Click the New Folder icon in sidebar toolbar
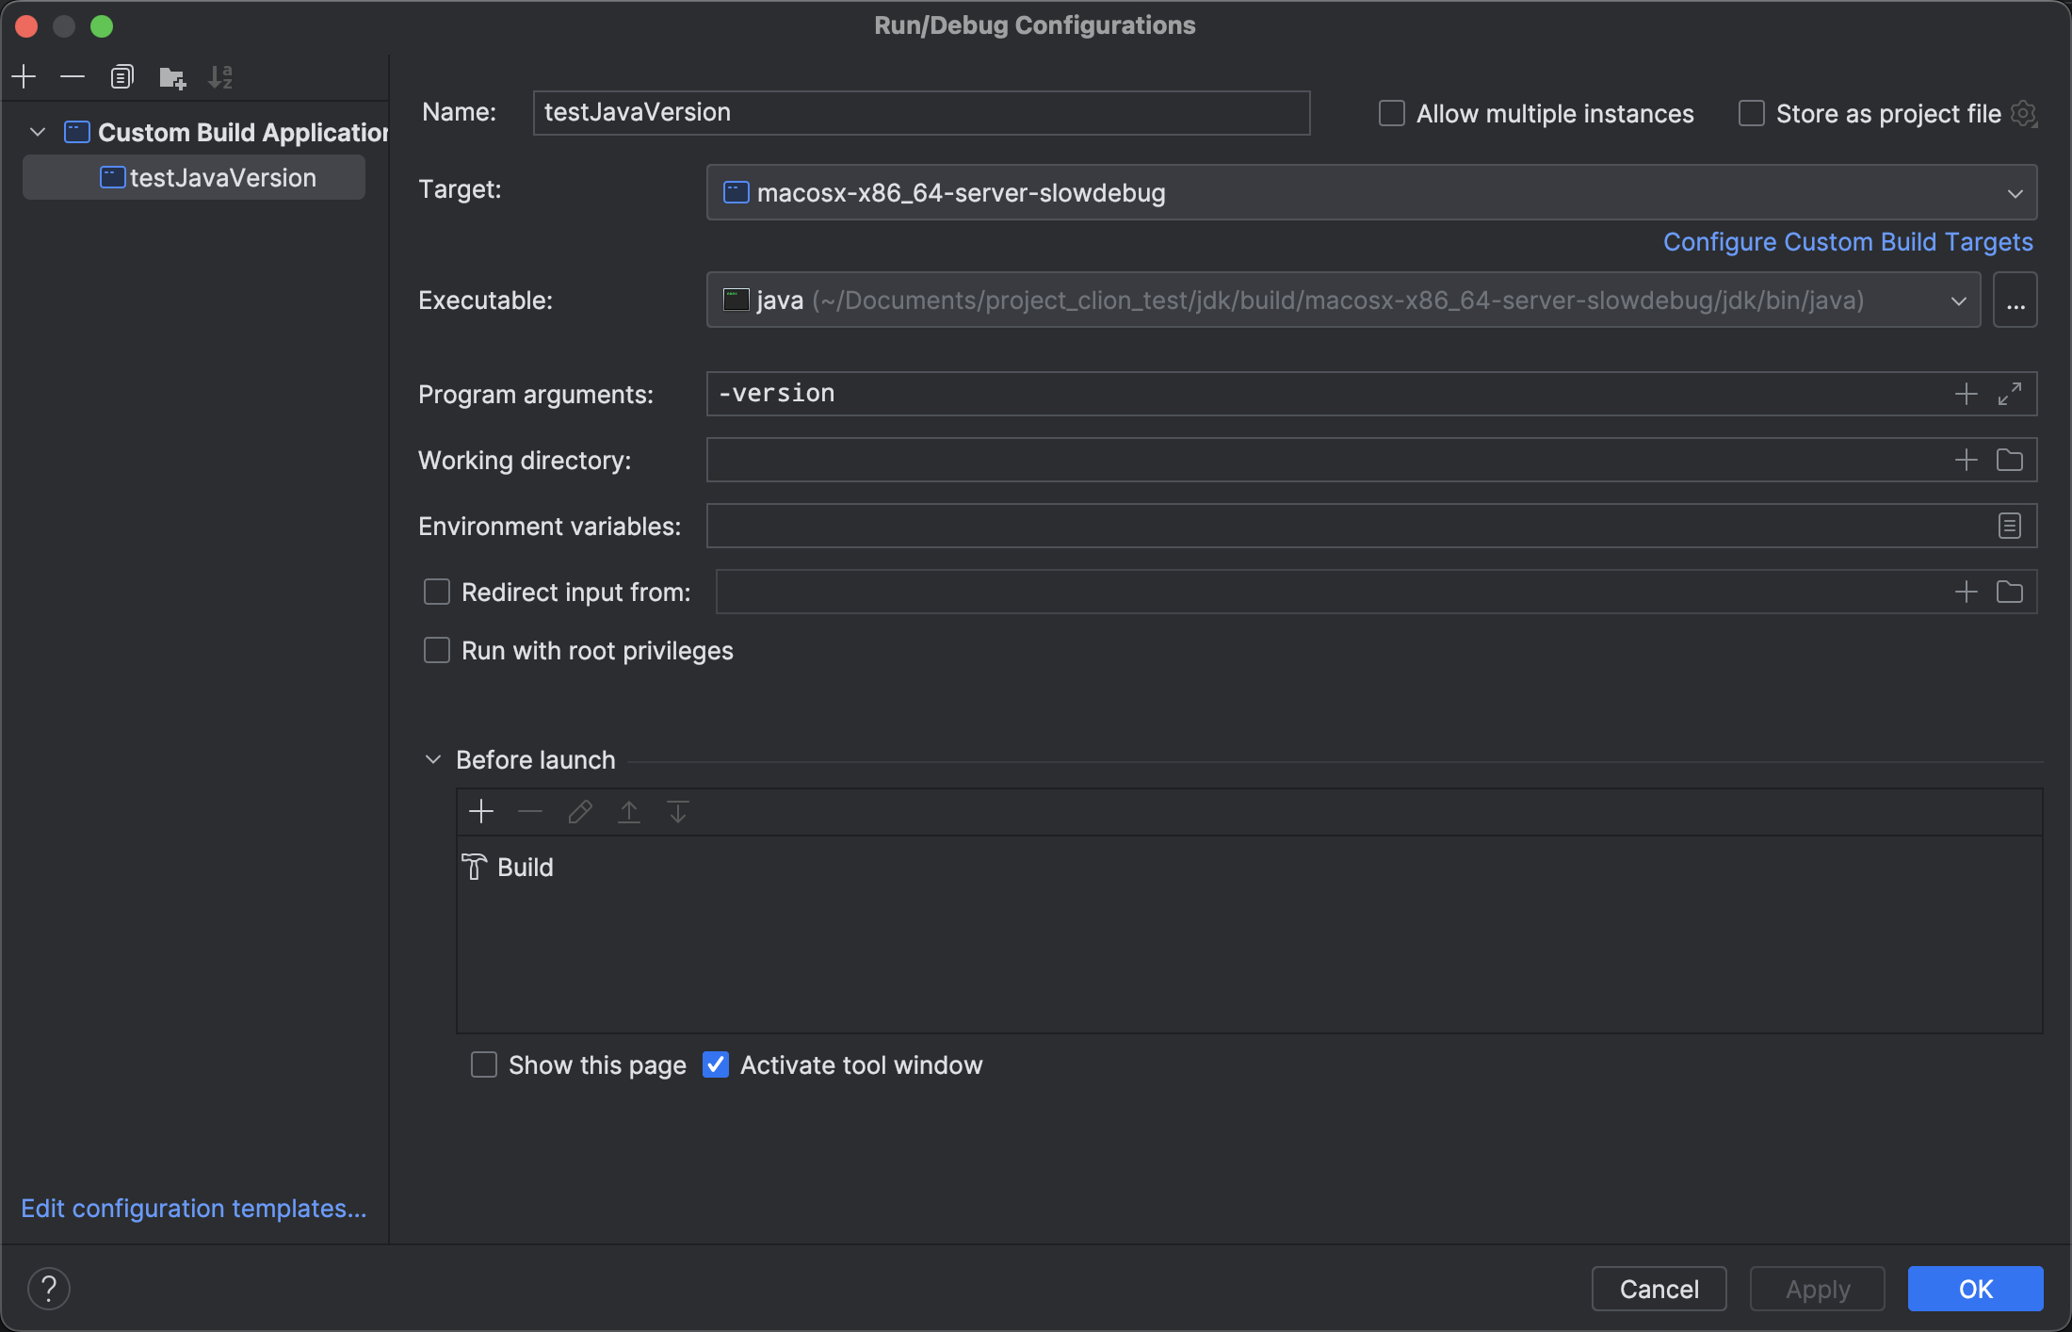Image resolution: width=2072 pixels, height=1332 pixels. [x=172, y=77]
